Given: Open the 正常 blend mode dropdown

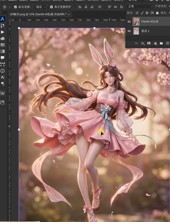Looking at the screenshot, I should pyautogui.click(x=140, y=6).
